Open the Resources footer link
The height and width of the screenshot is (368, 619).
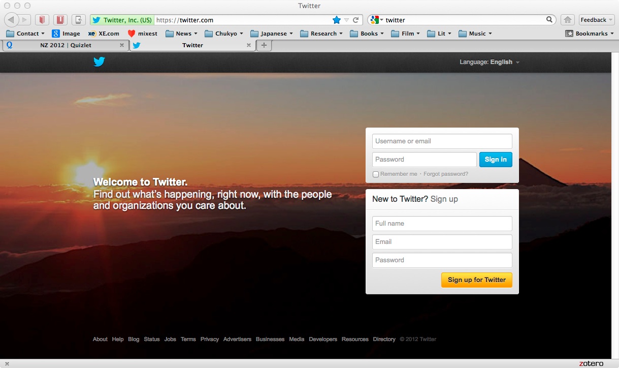click(355, 340)
